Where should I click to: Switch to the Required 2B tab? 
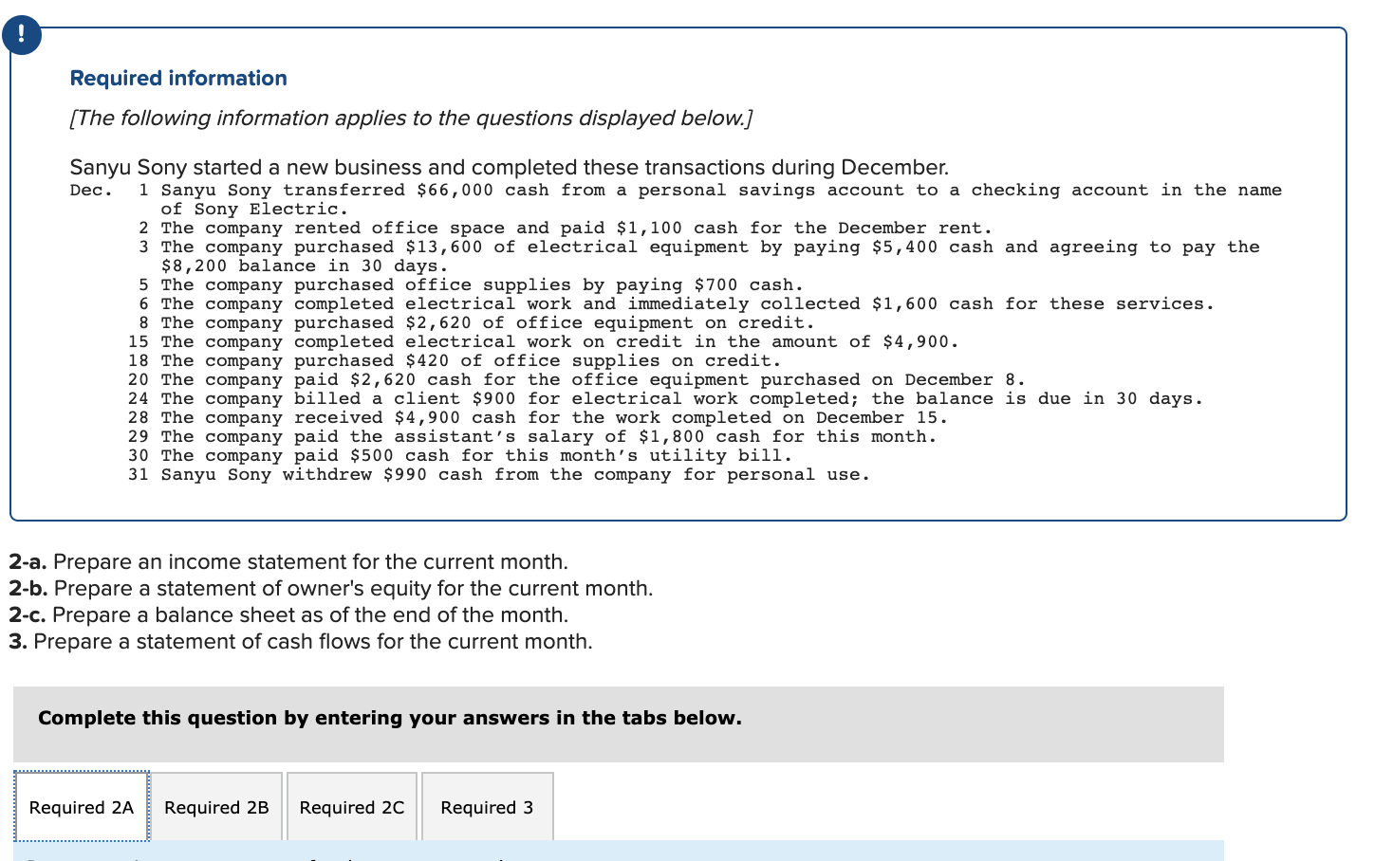[216, 807]
